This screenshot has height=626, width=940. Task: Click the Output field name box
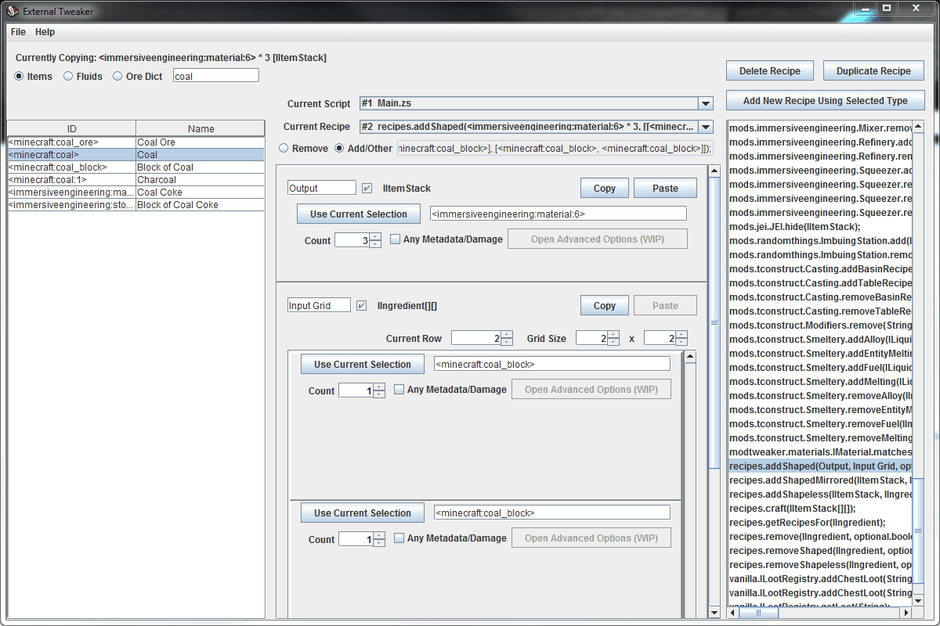[321, 188]
